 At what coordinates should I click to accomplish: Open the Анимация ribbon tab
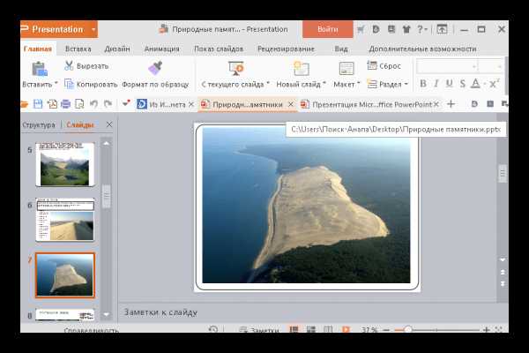[161, 49]
